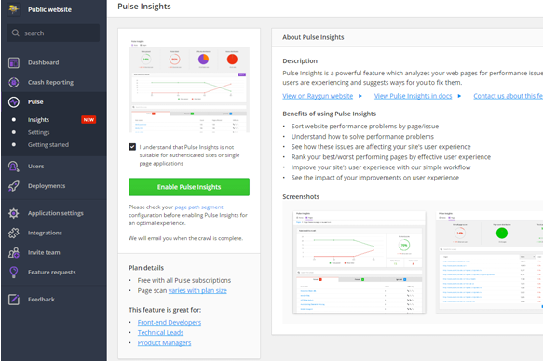Open Contact us about this feature link
The height and width of the screenshot is (361, 543).
point(508,96)
